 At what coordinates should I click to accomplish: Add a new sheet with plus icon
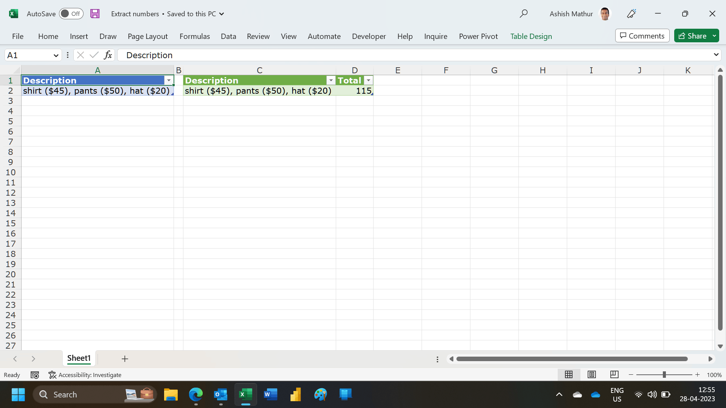tap(125, 359)
